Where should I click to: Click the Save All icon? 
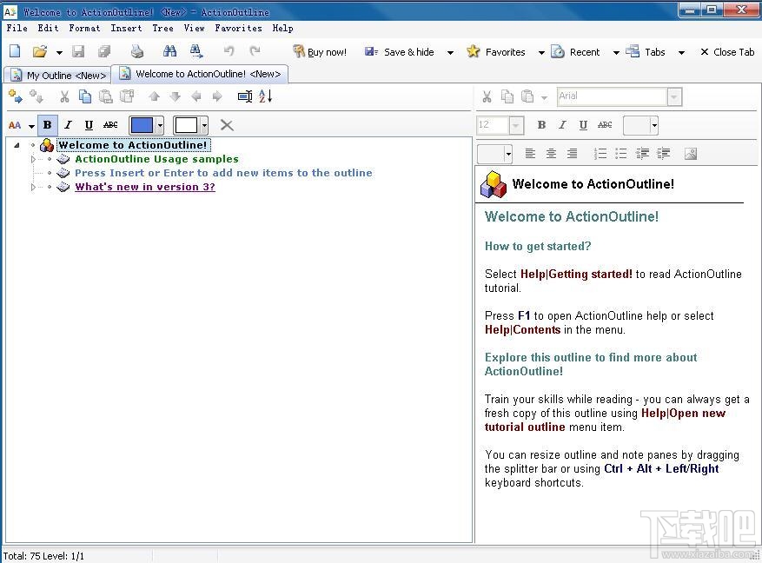(x=104, y=51)
